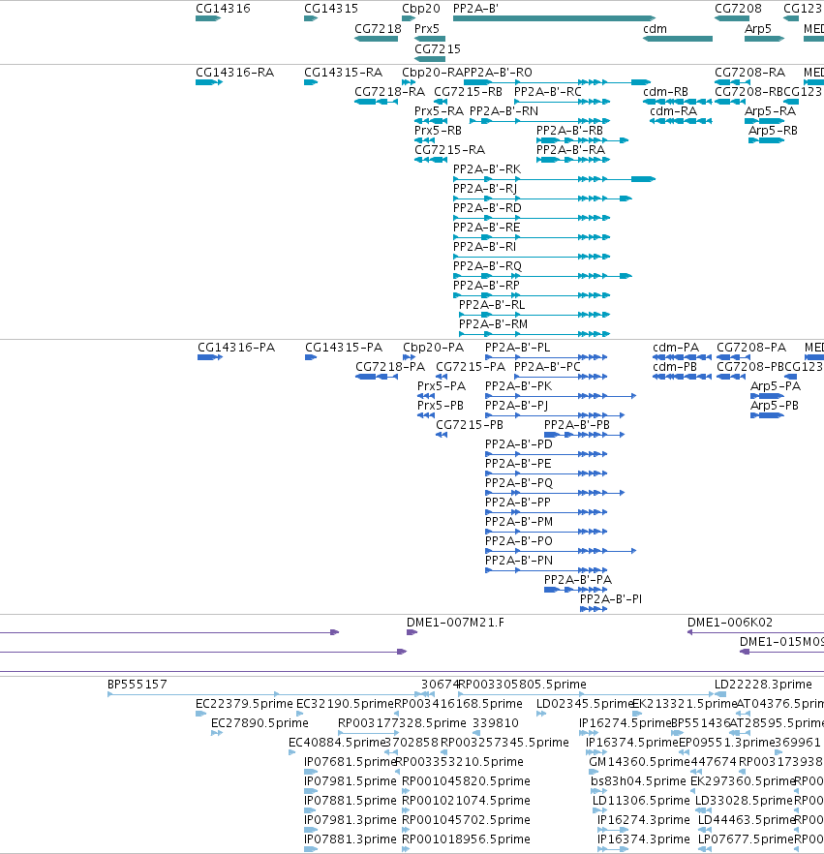The image size is (824, 854).
Task: Select the Arp5 gene label
Action: coord(757,29)
